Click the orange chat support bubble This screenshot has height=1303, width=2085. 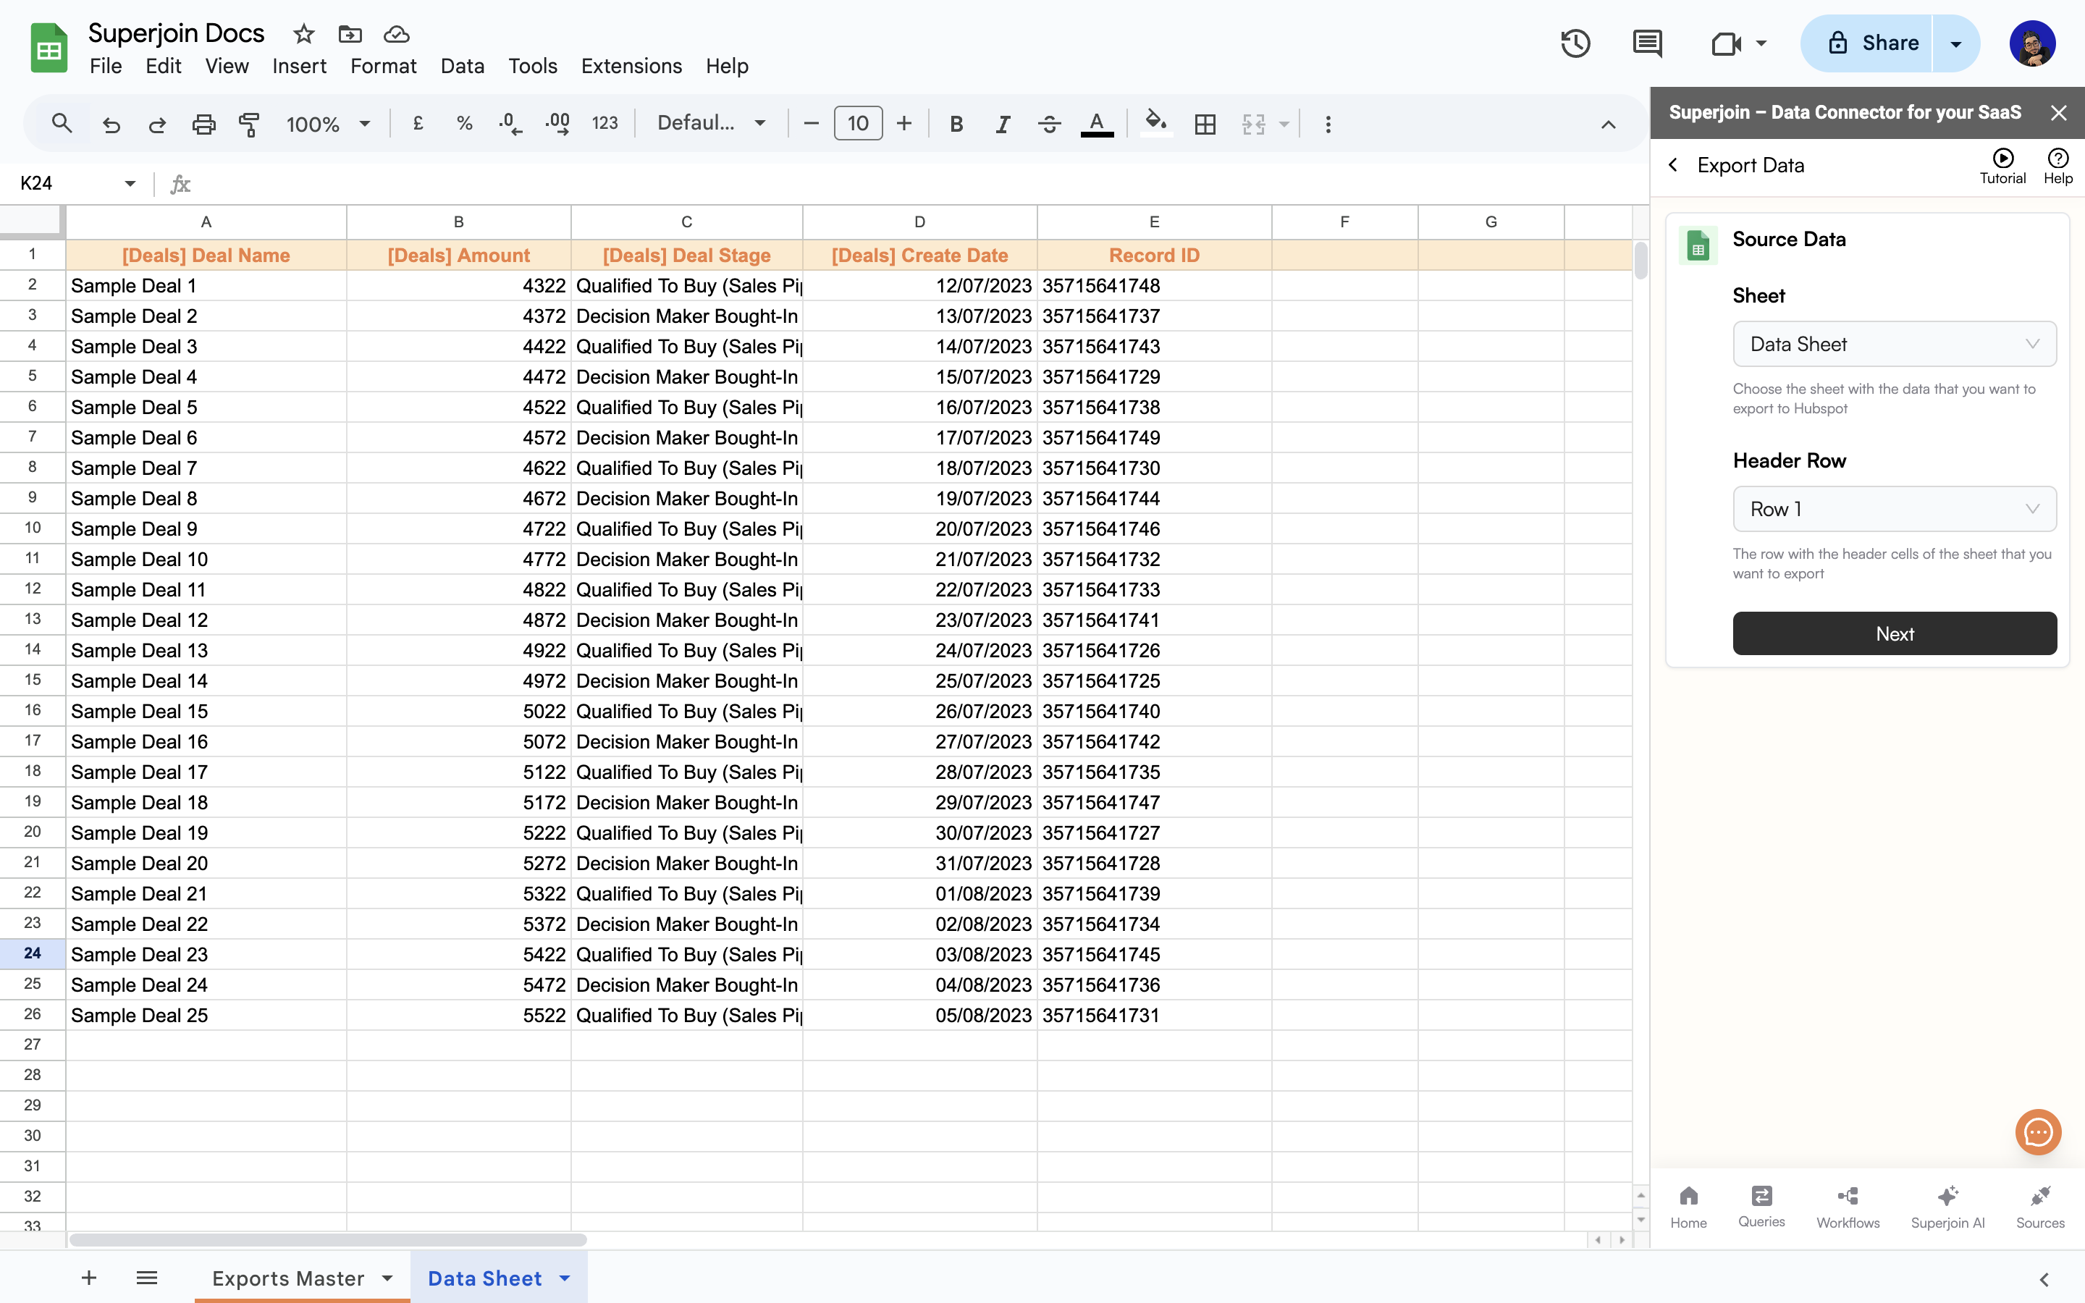pyautogui.click(x=2038, y=1131)
